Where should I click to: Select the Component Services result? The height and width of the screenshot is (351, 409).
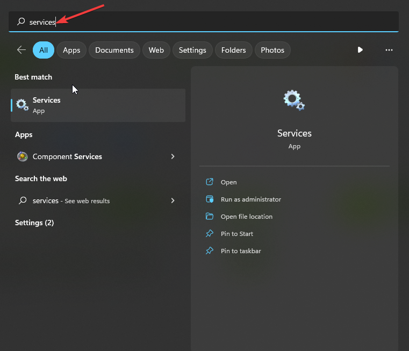coord(98,156)
